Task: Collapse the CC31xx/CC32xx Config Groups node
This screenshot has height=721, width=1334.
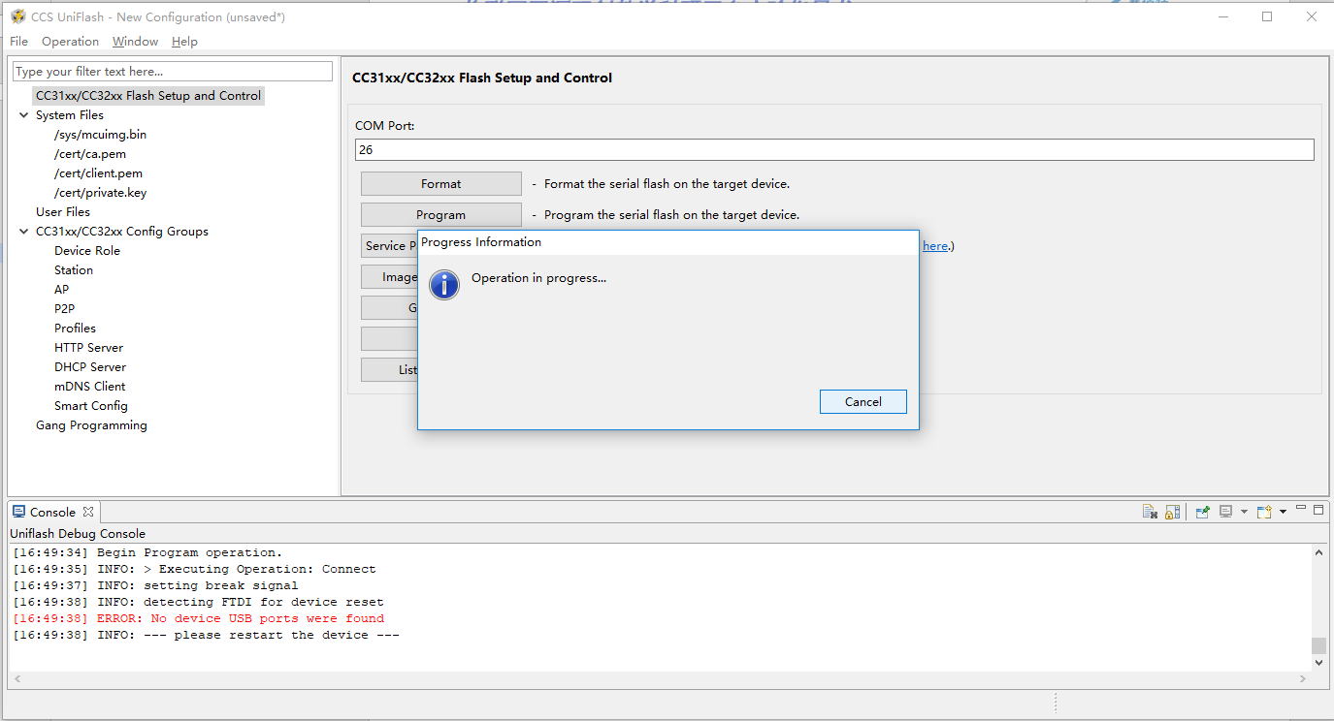Action: pos(24,232)
